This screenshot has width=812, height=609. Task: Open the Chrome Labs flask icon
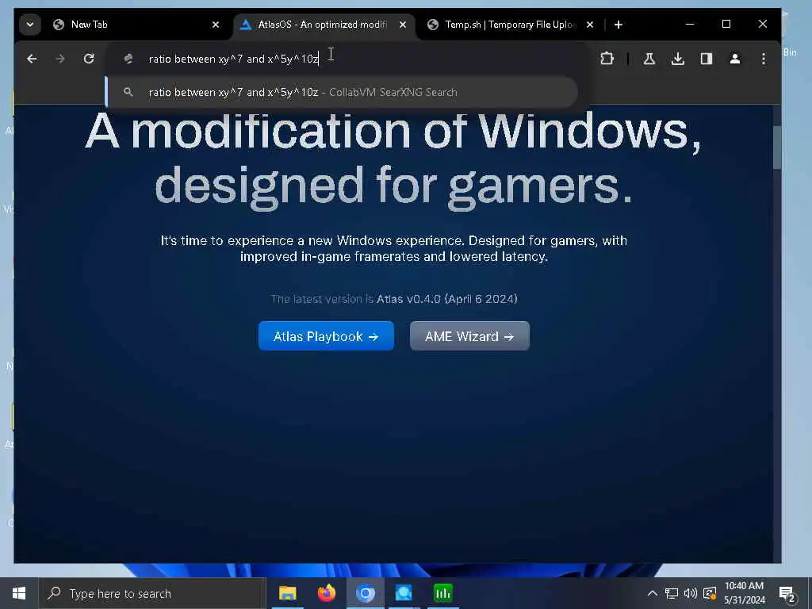(x=649, y=59)
